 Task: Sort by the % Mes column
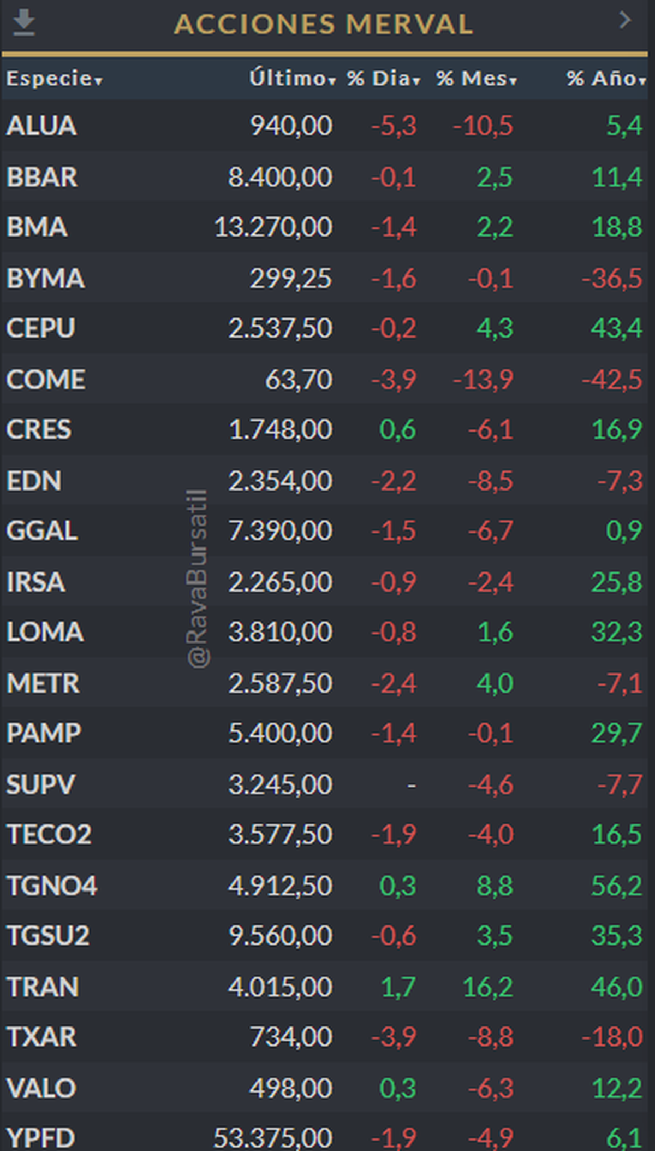476,79
